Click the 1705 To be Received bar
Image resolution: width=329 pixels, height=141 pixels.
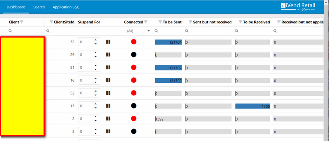(253, 106)
